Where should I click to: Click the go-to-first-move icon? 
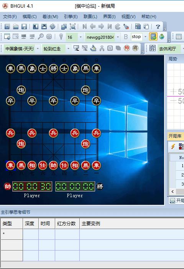85,27
